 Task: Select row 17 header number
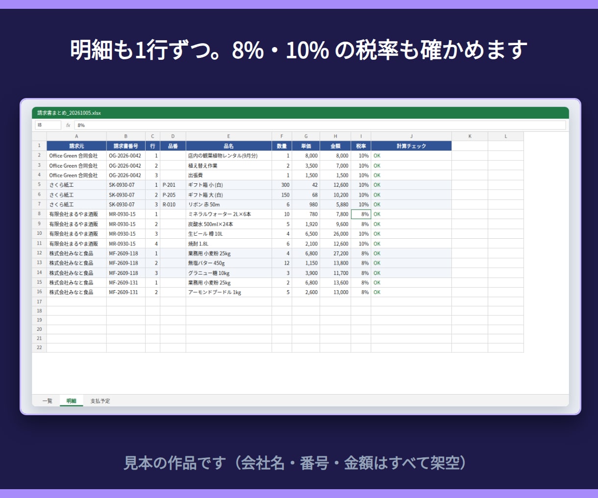click(x=39, y=301)
